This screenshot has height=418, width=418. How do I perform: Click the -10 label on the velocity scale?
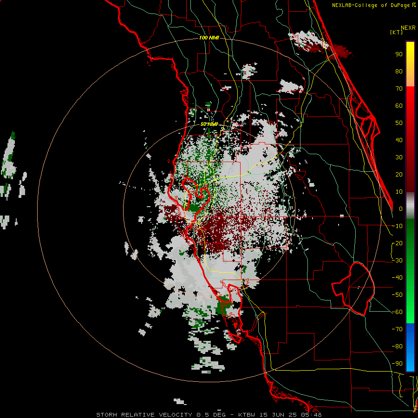click(397, 226)
